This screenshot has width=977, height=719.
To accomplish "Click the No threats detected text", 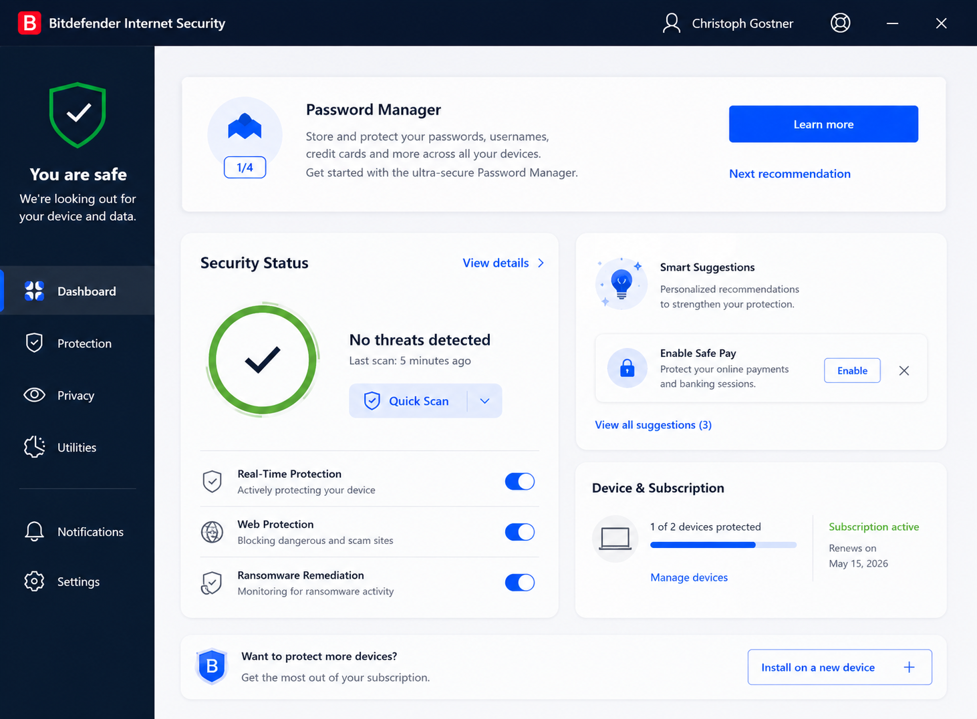I will (x=420, y=340).
